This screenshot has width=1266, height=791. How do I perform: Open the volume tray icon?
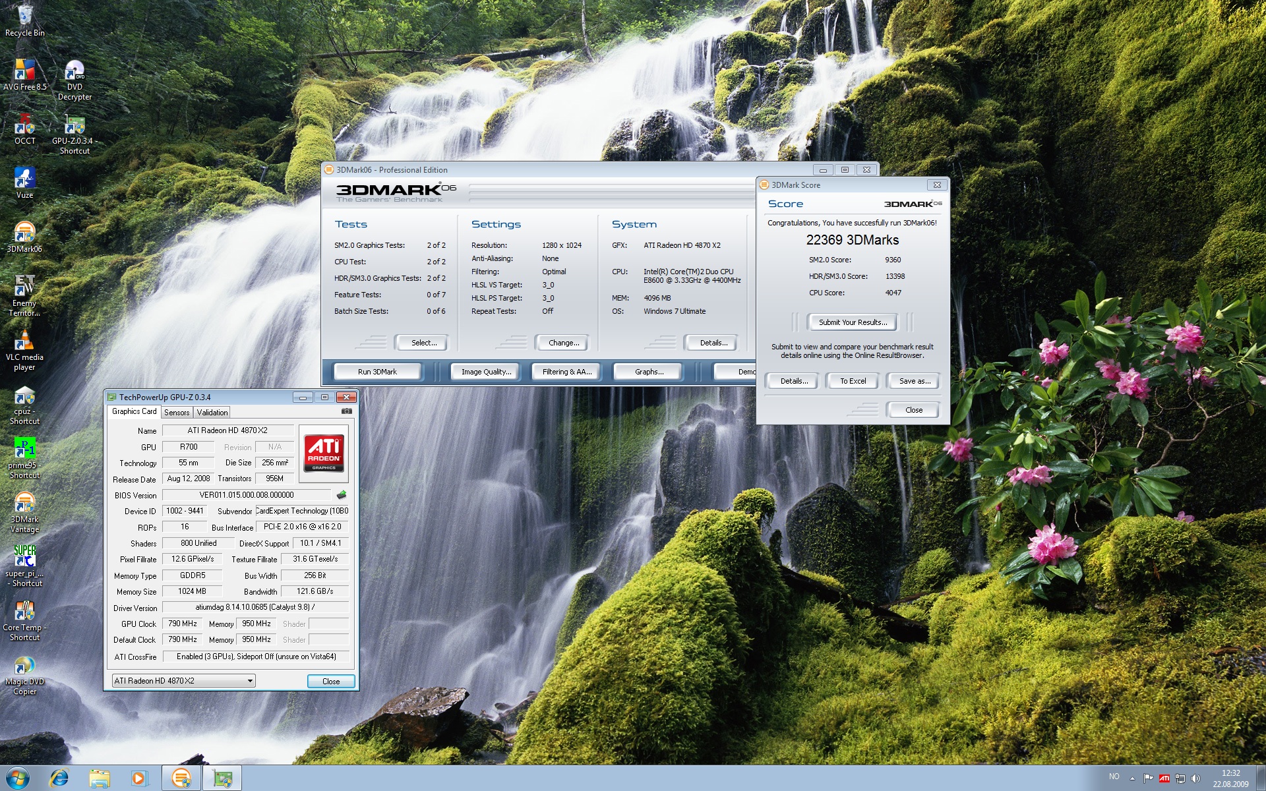click(x=1196, y=778)
